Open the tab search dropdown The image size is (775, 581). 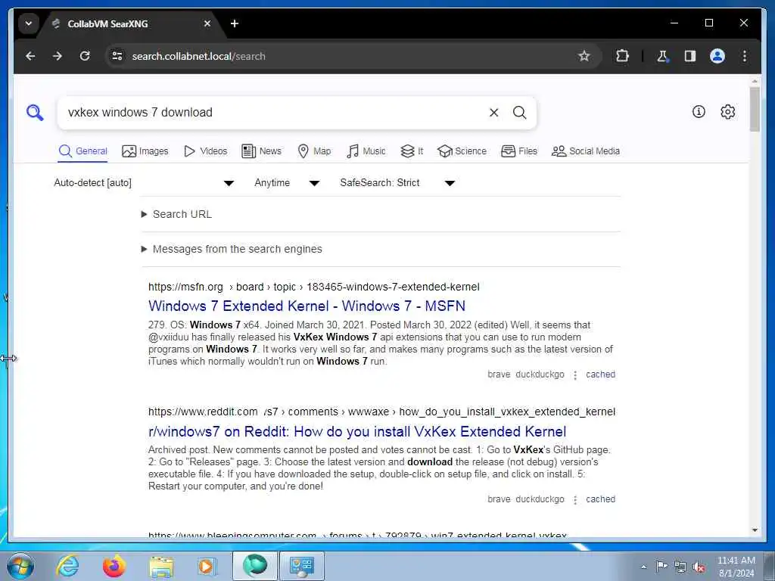[x=29, y=23]
